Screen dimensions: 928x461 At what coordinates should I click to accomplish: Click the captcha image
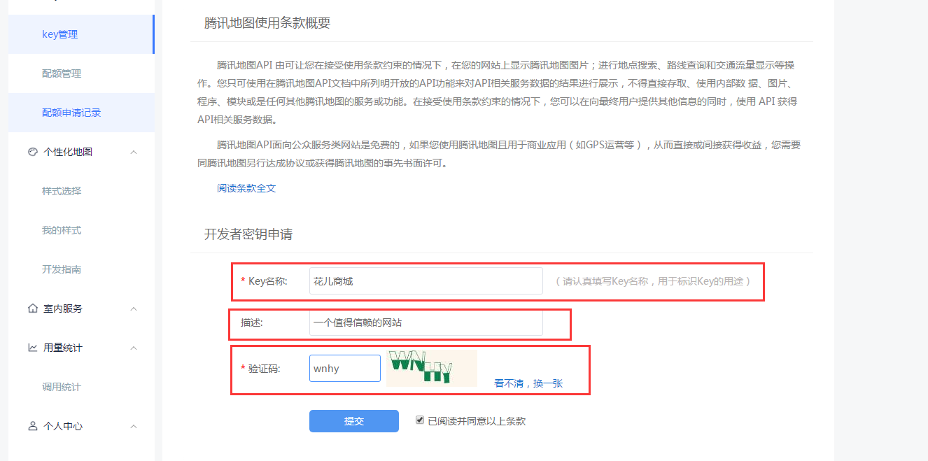pyautogui.click(x=431, y=368)
